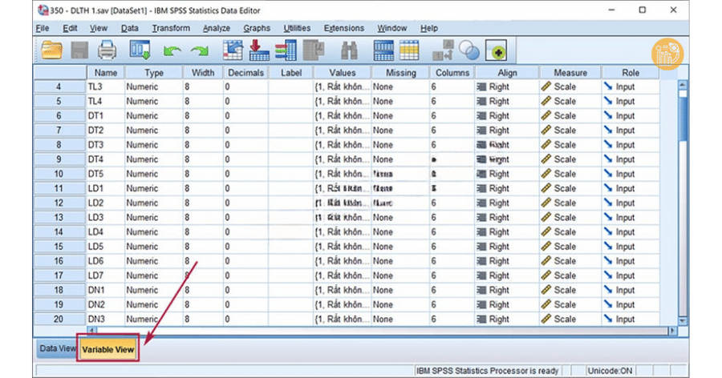Click the greyed Save floppy disk icon
Image resolution: width=722 pixels, height=378 pixels.
coord(79,50)
